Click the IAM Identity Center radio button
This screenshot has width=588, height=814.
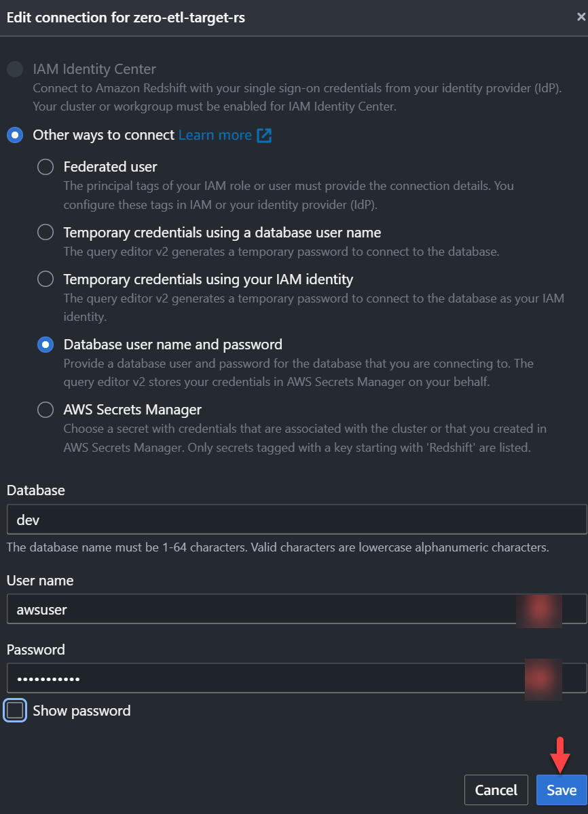pyautogui.click(x=15, y=69)
